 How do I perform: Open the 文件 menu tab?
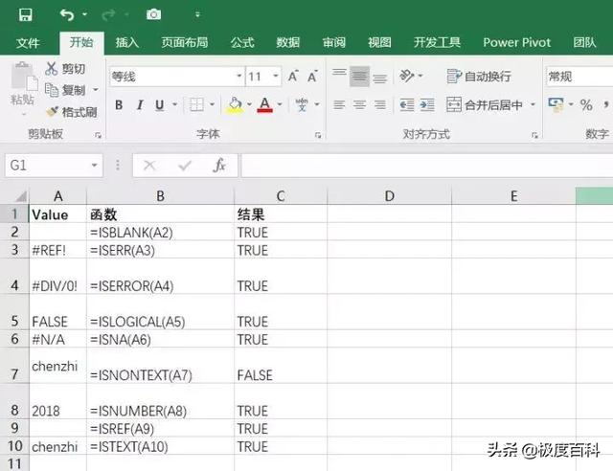point(28,43)
